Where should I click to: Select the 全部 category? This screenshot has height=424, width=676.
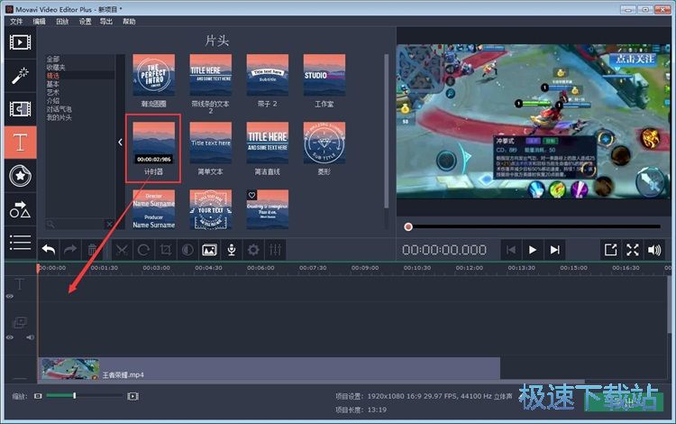pyautogui.click(x=53, y=60)
